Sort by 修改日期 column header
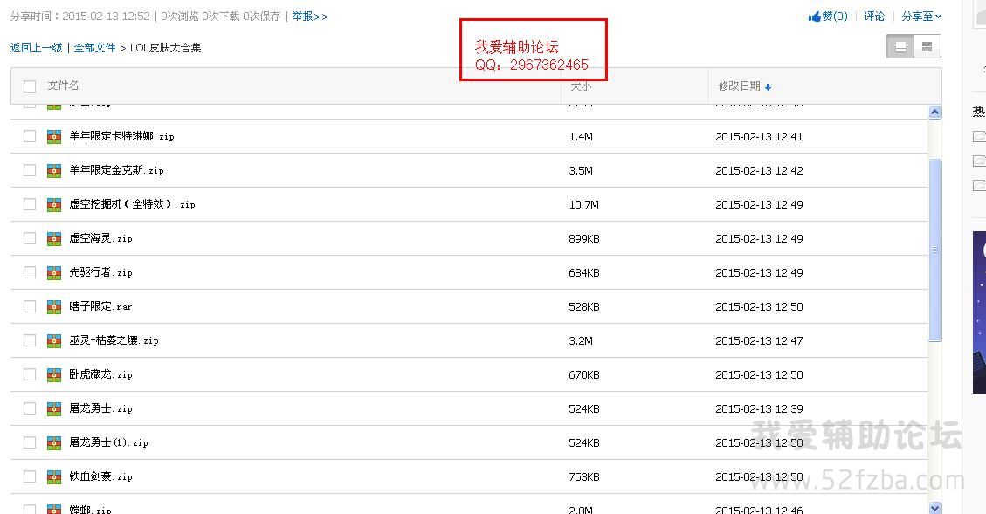986x514 pixels. pyautogui.click(x=740, y=86)
